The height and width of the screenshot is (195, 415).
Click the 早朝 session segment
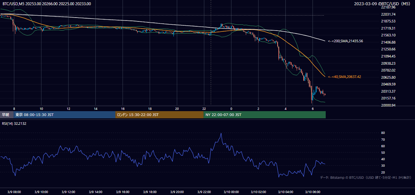6,115
